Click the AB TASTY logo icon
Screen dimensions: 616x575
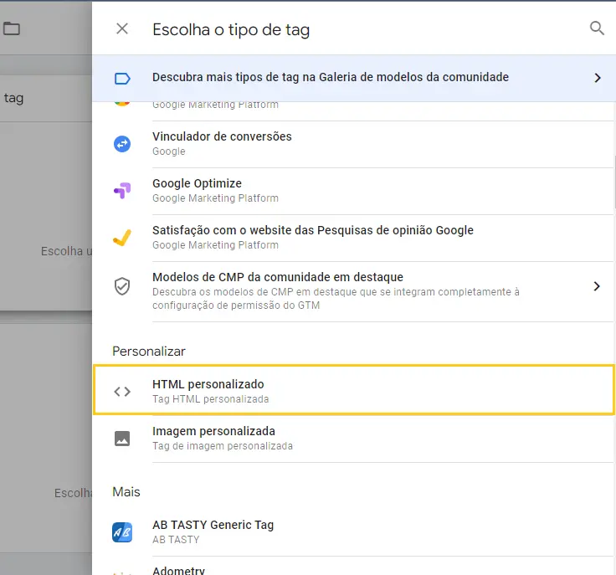click(x=122, y=532)
